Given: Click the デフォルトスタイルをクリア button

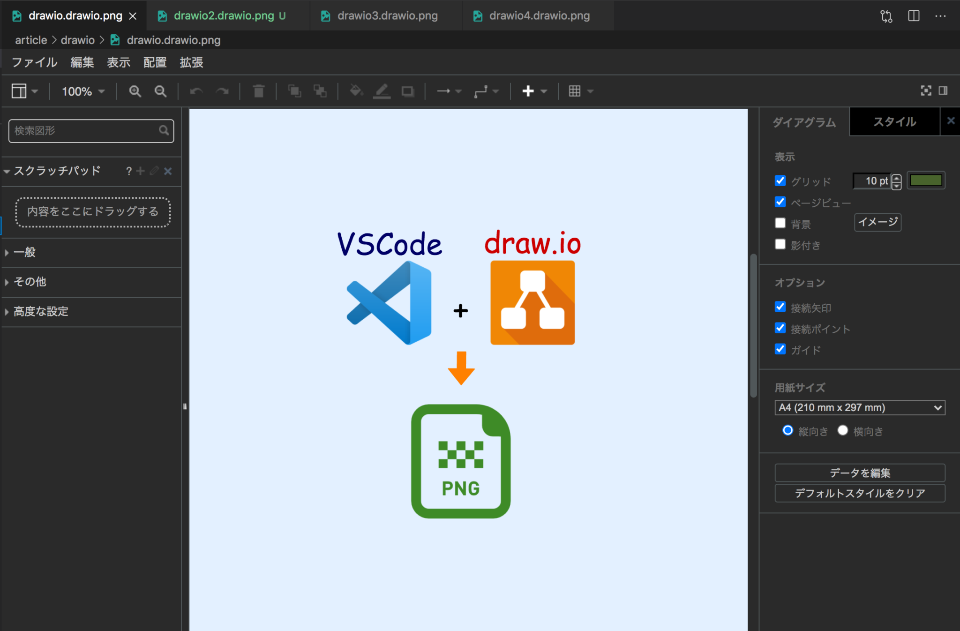Looking at the screenshot, I should tap(860, 493).
